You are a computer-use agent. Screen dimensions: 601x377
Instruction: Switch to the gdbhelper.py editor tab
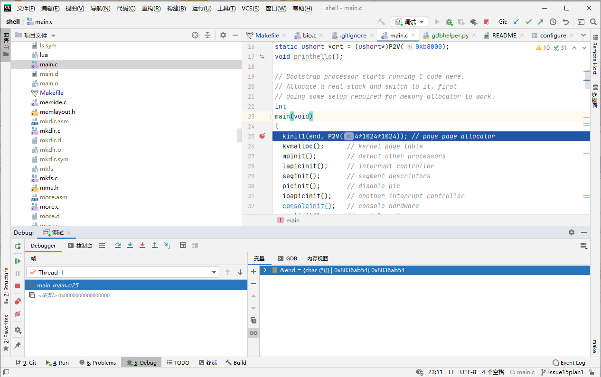click(450, 36)
